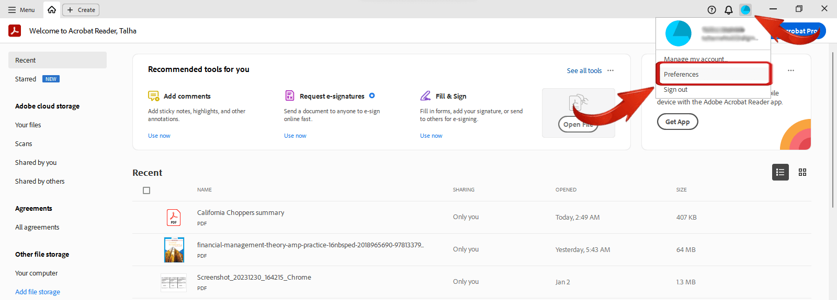Click the Open File button
Image resolution: width=837 pixels, height=300 pixels.
[x=578, y=125]
